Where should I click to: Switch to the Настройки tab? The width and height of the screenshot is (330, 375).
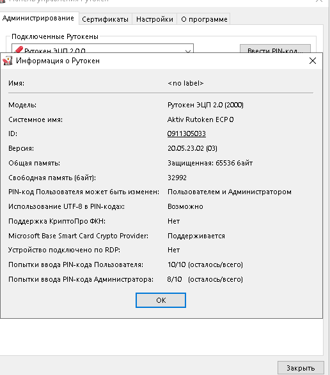coord(155,19)
